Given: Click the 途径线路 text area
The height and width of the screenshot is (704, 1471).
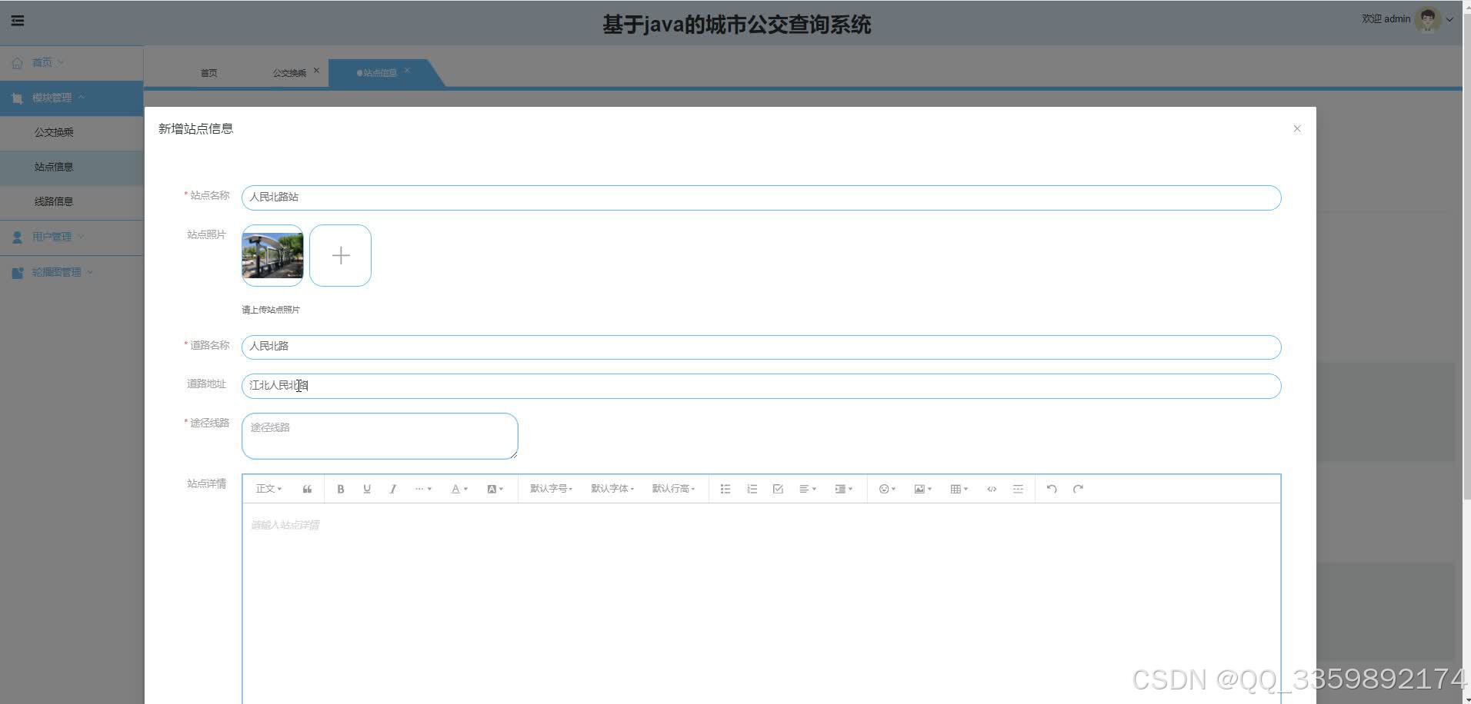Looking at the screenshot, I should pos(379,436).
